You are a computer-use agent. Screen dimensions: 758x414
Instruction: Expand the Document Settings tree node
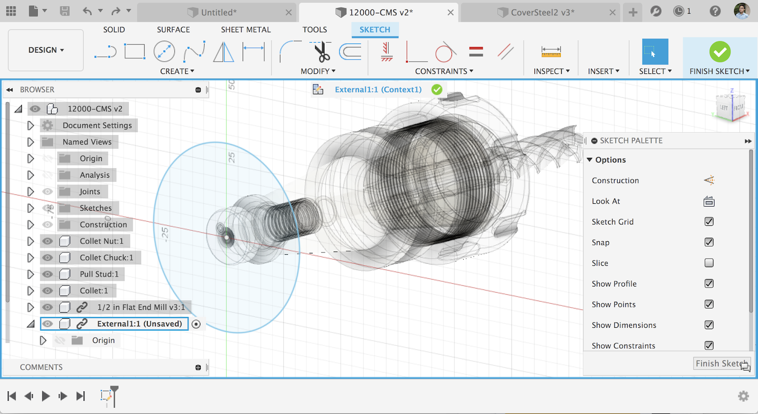30,126
